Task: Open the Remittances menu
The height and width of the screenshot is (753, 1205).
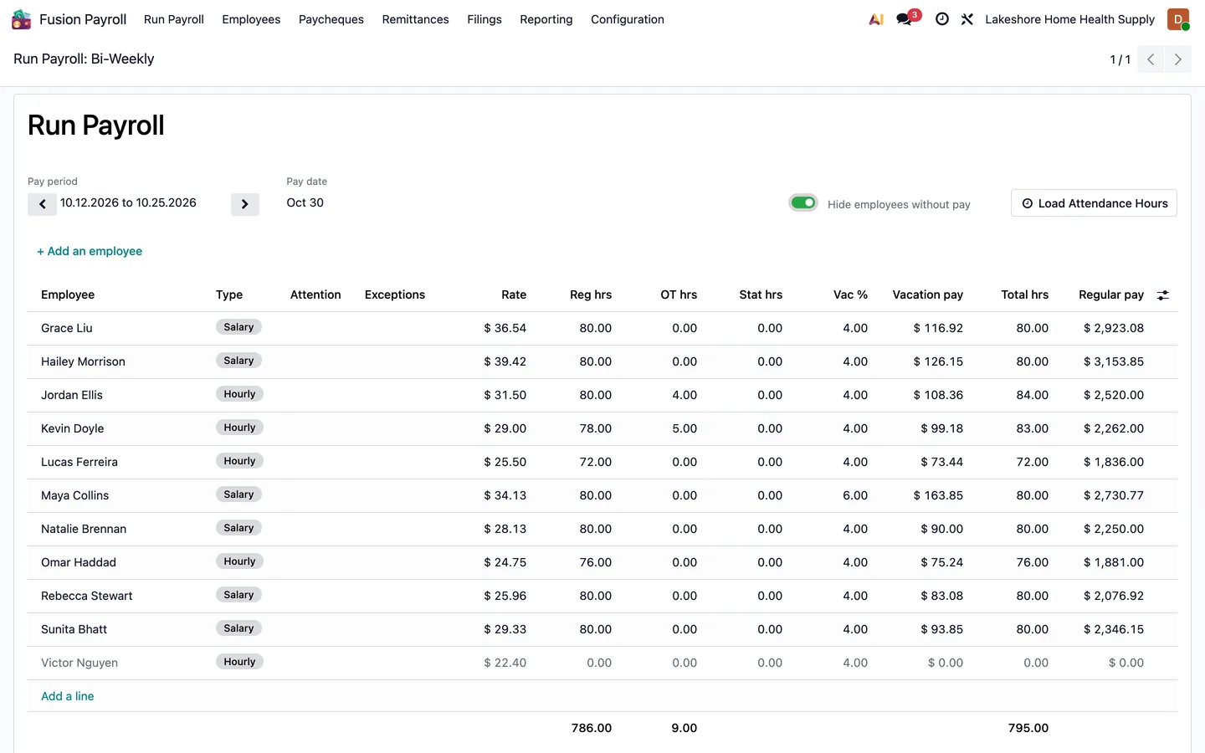Action: [415, 19]
